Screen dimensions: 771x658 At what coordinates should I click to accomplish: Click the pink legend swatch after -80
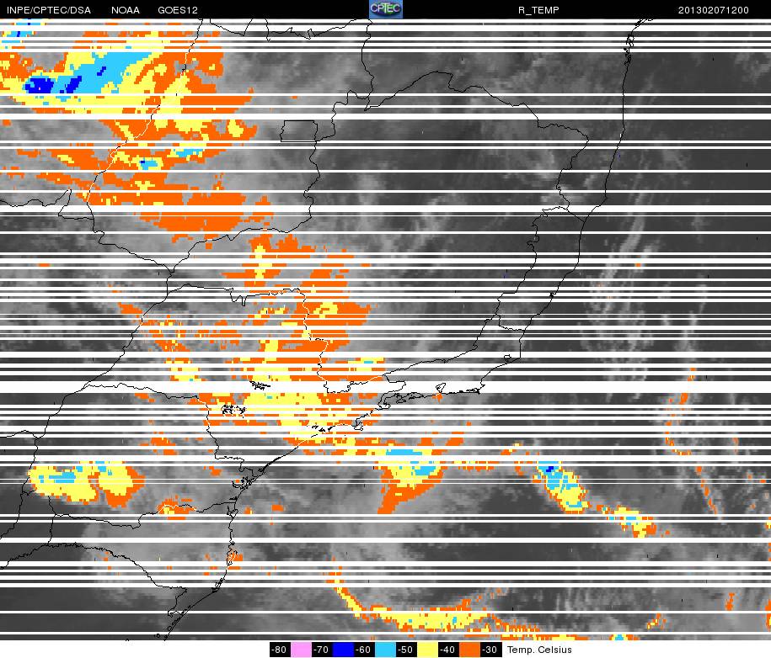point(301,650)
